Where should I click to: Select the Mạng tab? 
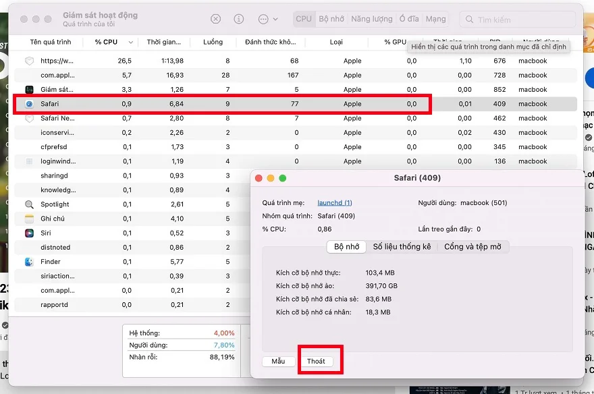(x=435, y=19)
